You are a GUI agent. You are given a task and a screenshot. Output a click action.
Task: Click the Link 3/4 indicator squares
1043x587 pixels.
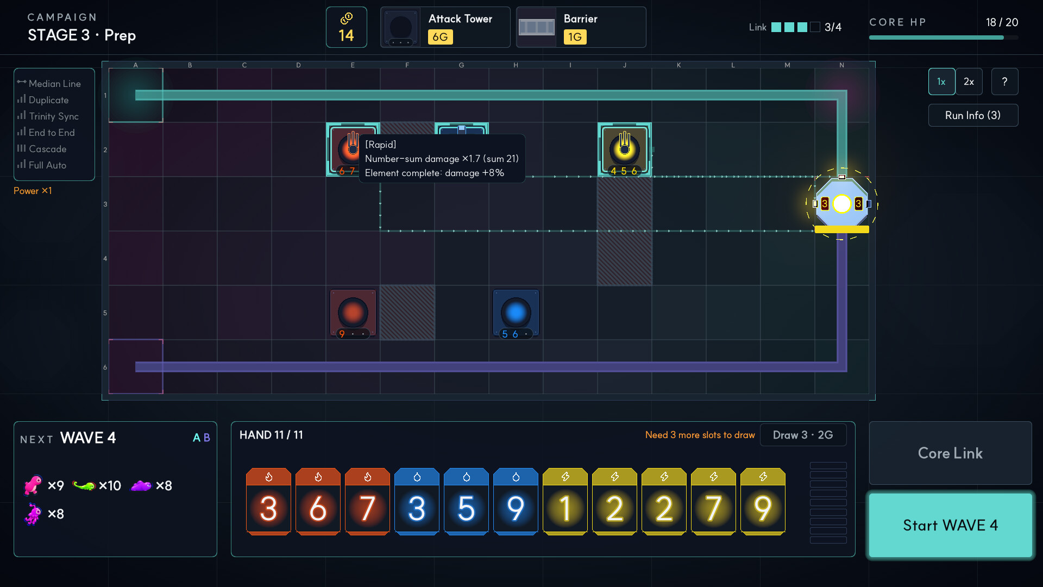[795, 27]
